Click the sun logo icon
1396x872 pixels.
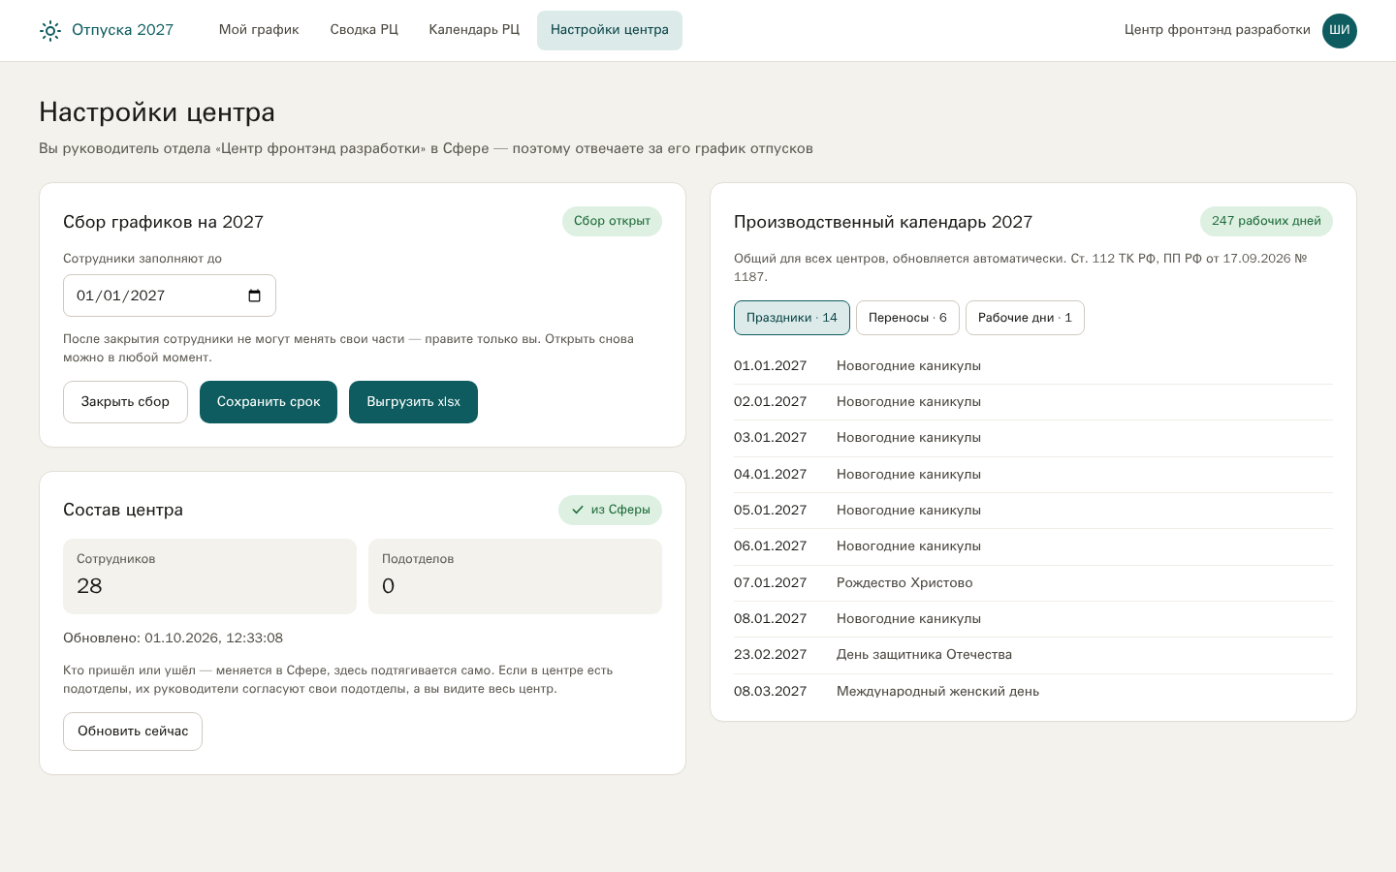[x=50, y=31]
